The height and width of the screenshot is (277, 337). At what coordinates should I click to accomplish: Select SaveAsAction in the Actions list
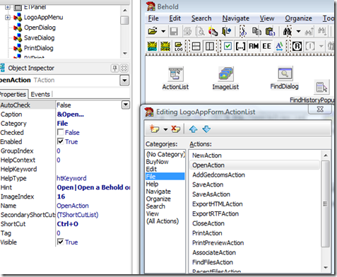click(x=211, y=194)
